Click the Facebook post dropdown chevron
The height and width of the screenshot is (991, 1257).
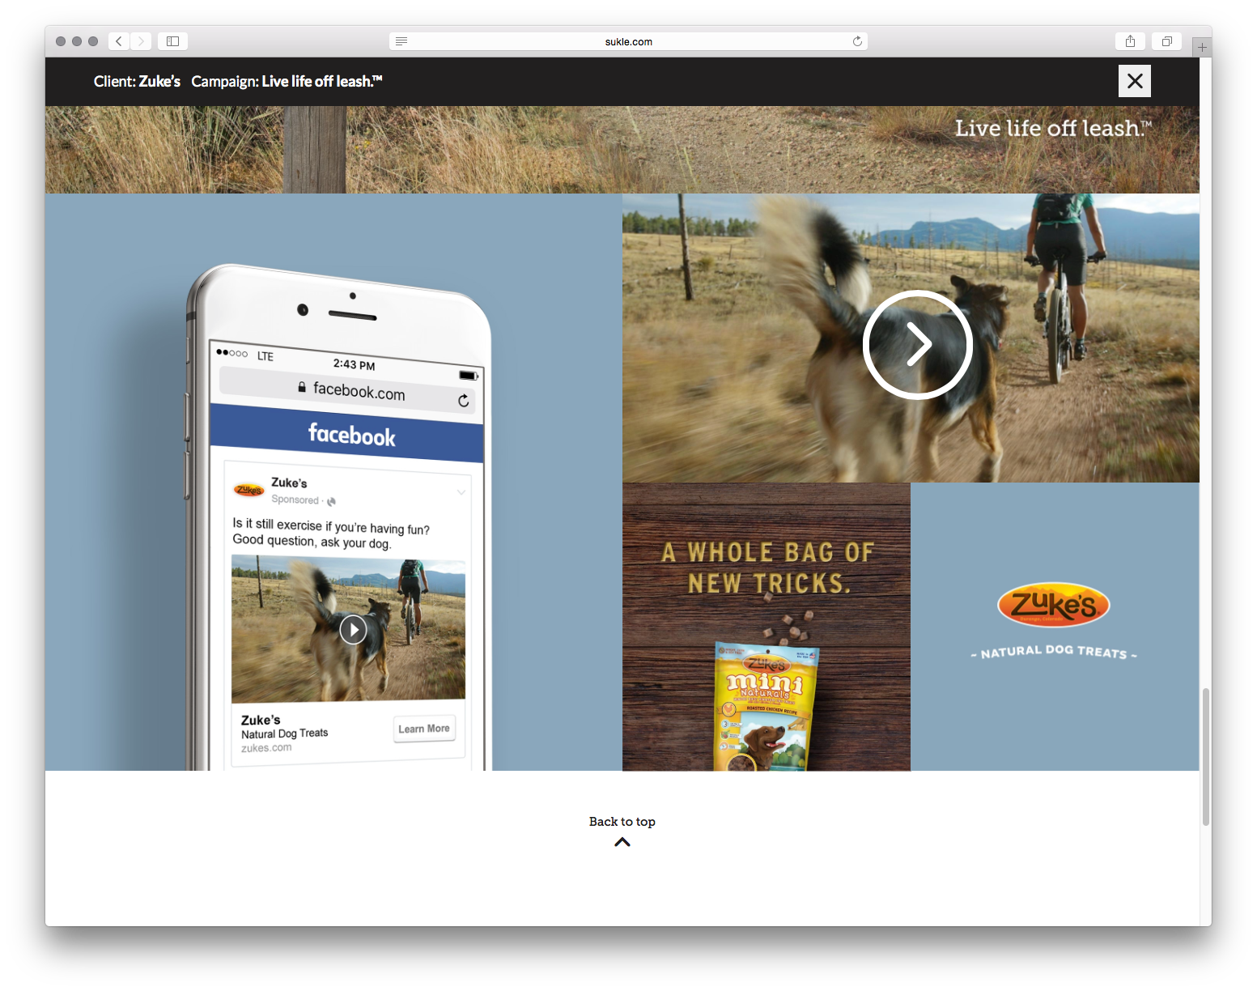click(461, 492)
